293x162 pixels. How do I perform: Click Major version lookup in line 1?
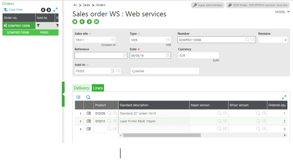coord(219,113)
